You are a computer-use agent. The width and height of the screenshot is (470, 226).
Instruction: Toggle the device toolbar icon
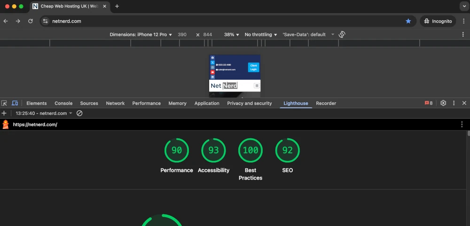[15, 103]
